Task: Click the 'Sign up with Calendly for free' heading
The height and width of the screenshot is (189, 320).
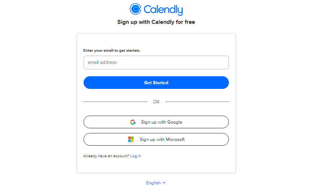Action: coord(156,22)
